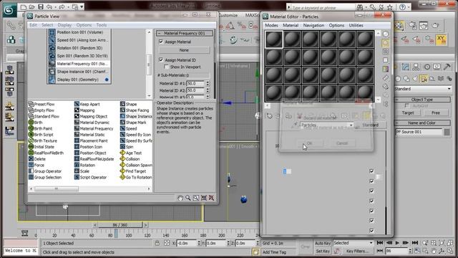Click Cancel in Replace Material dialog

342,143
